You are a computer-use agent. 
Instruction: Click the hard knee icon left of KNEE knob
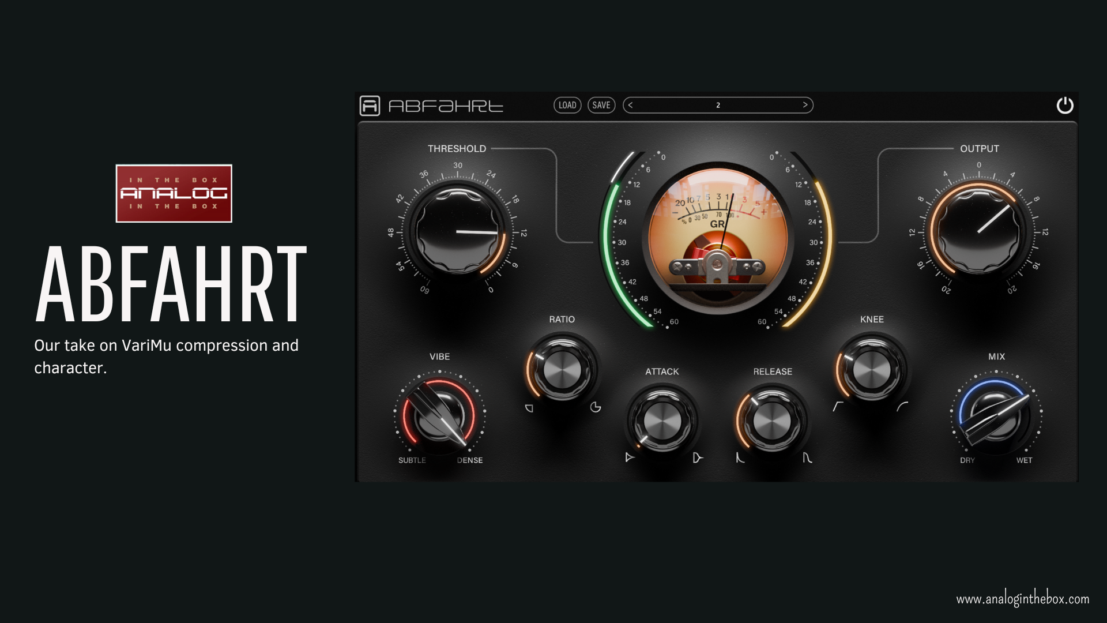click(838, 407)
